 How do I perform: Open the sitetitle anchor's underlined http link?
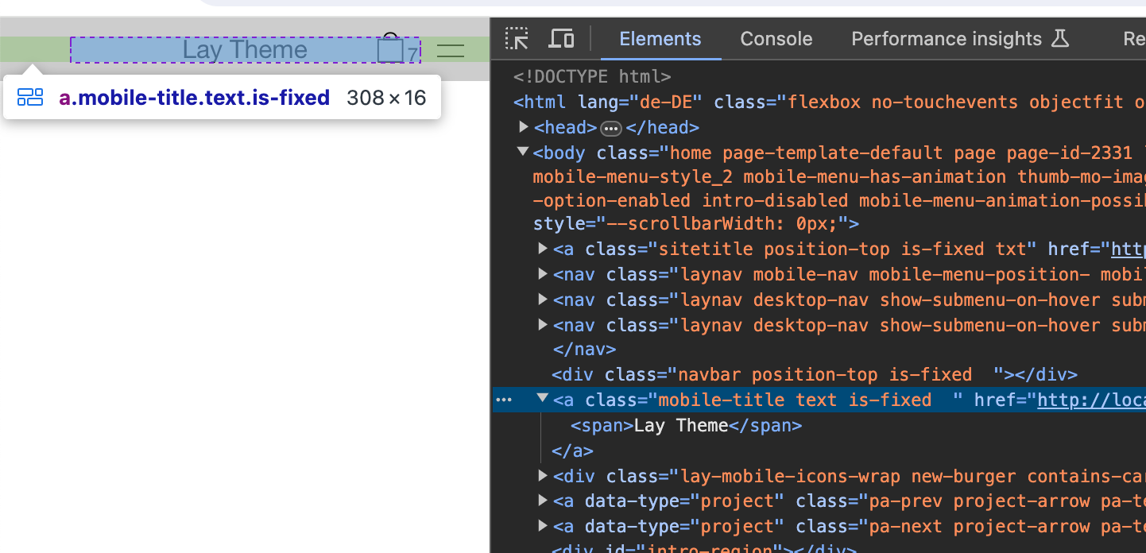coord(1128,249)
